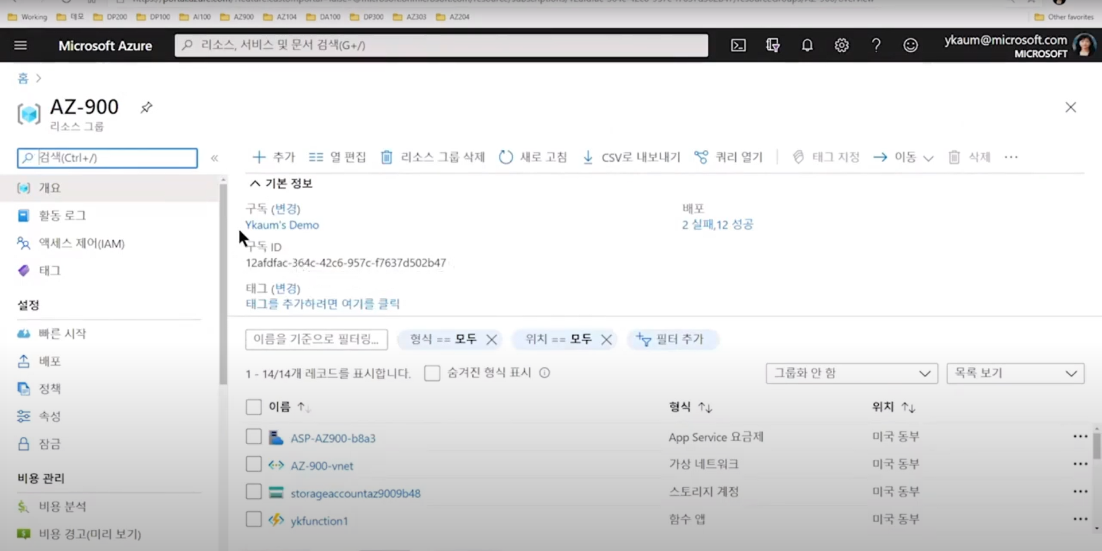Click the name filter input field
Screen dimensions: 1102x551
316,339
